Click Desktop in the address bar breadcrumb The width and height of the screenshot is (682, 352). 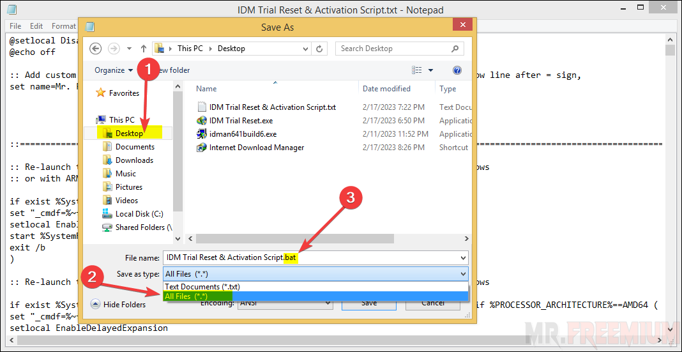point(231,49)
